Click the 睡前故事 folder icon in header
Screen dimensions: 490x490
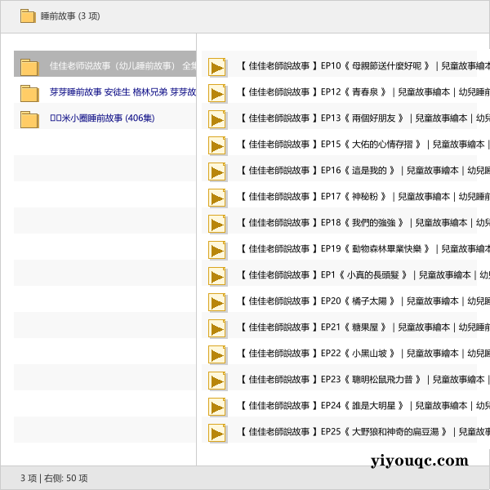pos(28,16)
